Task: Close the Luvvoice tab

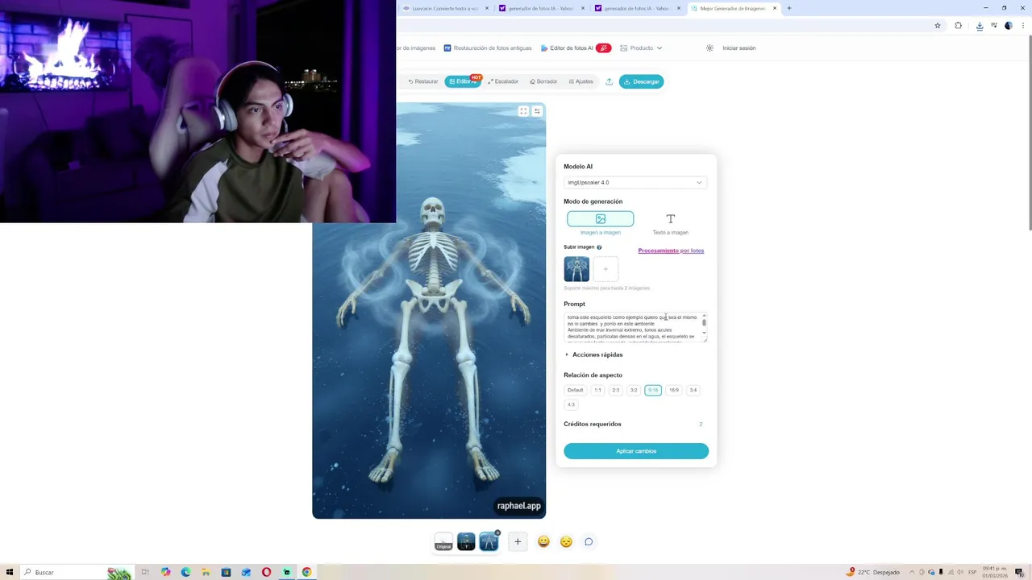Action: click(x=487, y=8)
